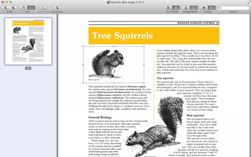Click the Squirrels.djvu document title icon
Viewport: 251px width, 157px height.
[x=108, y=2]
